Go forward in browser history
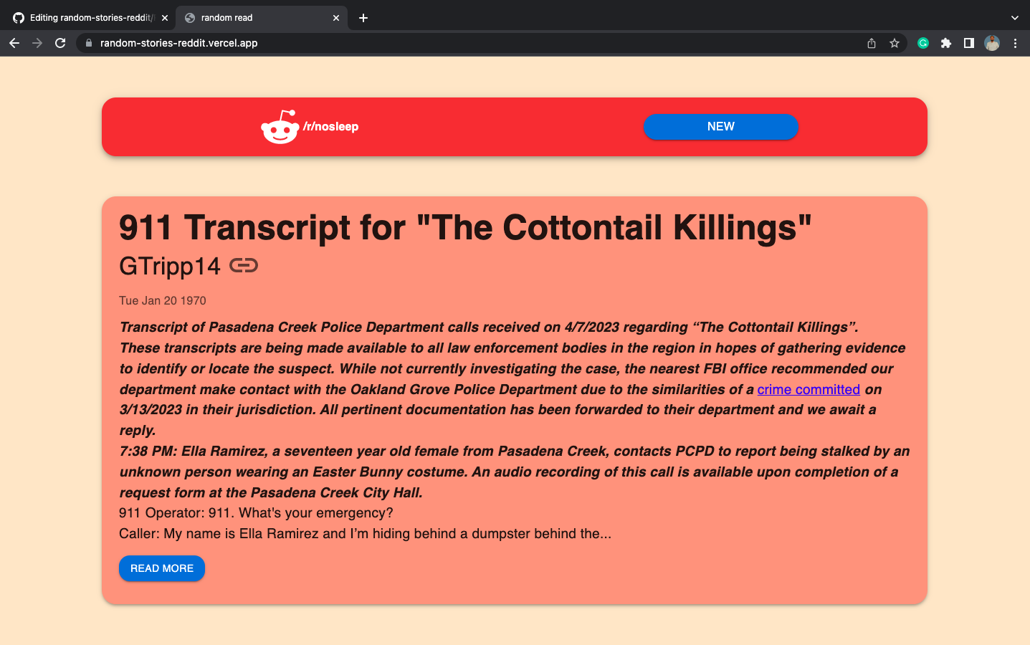The image size is (1030, 645). click(37, 43)
